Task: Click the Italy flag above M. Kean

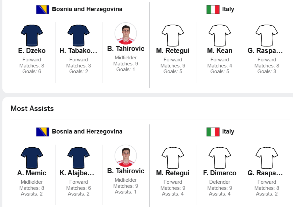Action: (213, 9)
